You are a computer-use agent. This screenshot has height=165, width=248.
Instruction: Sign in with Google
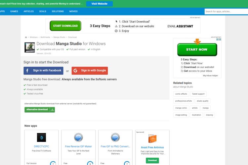90,71
